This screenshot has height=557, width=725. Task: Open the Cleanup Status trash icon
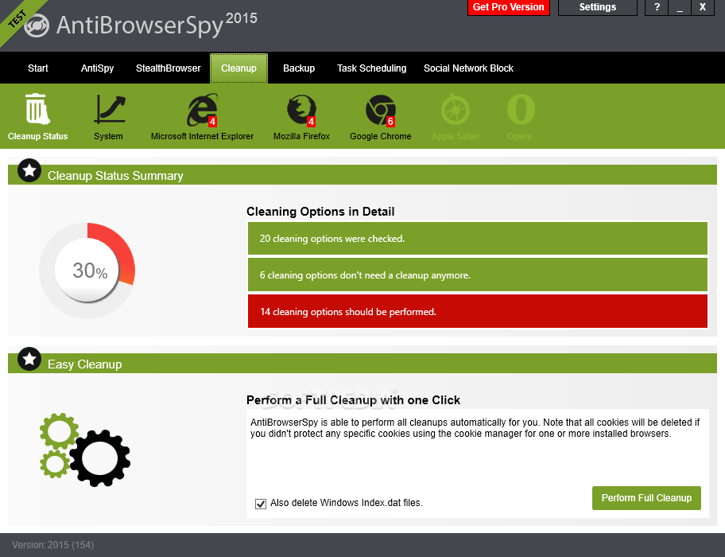pos(37,110)
